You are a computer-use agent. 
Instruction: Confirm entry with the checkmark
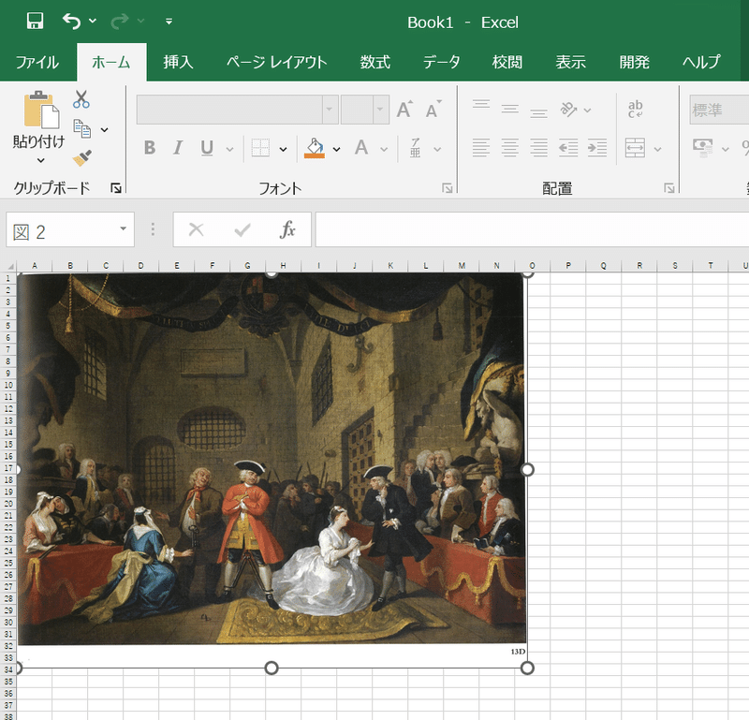(x=242, y=230)
